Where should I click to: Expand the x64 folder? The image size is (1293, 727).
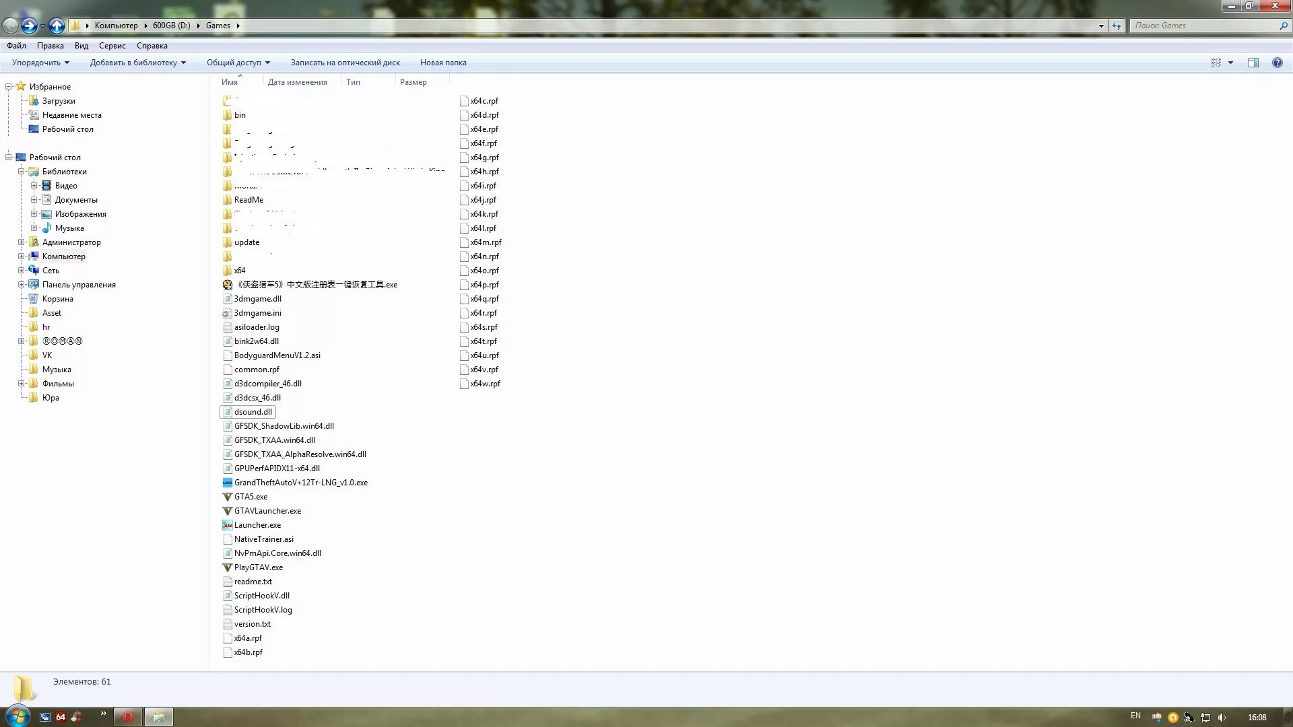(x=240, y=270)
